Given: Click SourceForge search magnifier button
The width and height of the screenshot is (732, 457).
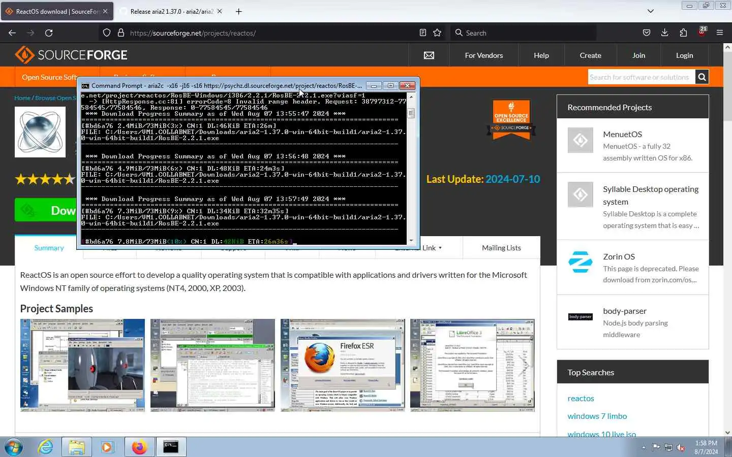Looking at the screenshot, I should [x=702, y=77].
